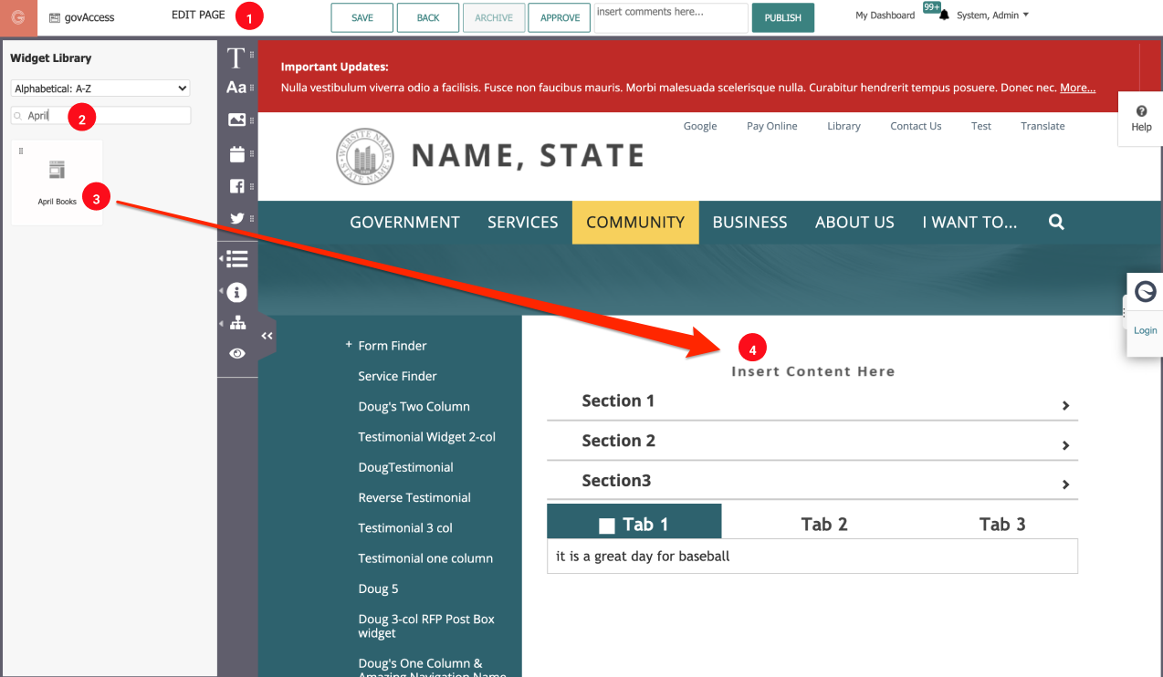Click the site search magnifier icon
Viewport: 1163px width, 677px height.
1056,222
